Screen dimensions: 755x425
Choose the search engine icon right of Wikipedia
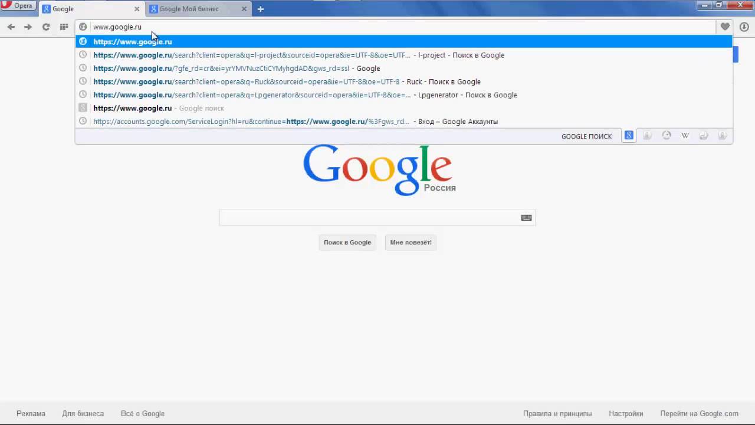[704, 136]
